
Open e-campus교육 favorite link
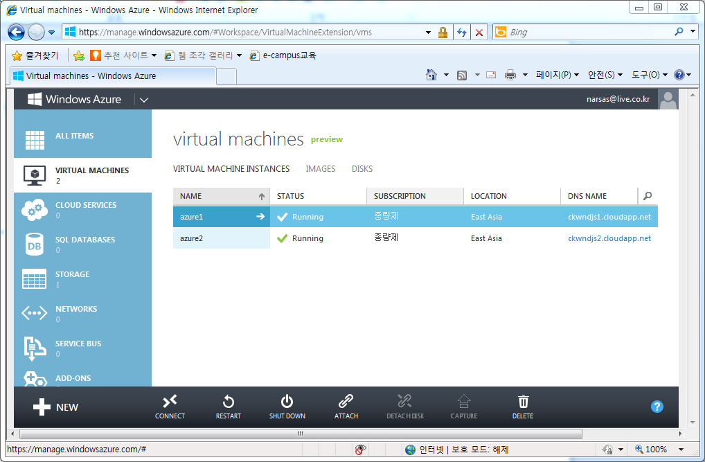pyautogui.click(x=283, y=55)
